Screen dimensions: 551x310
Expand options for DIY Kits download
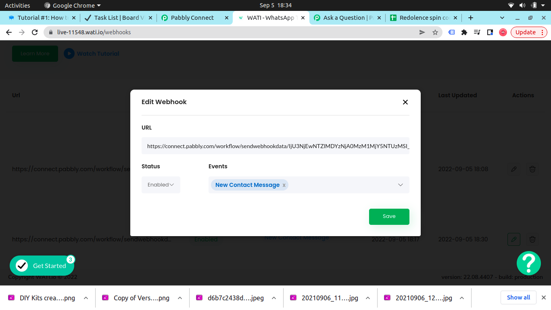(86, 298)
